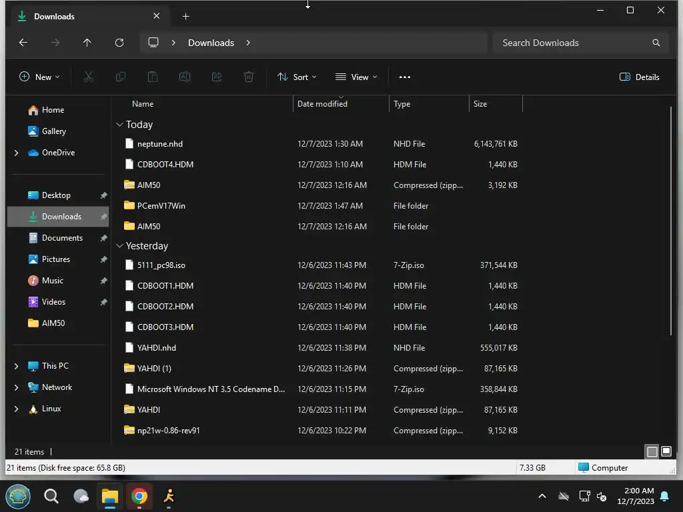Expand Network tree node

16,387
